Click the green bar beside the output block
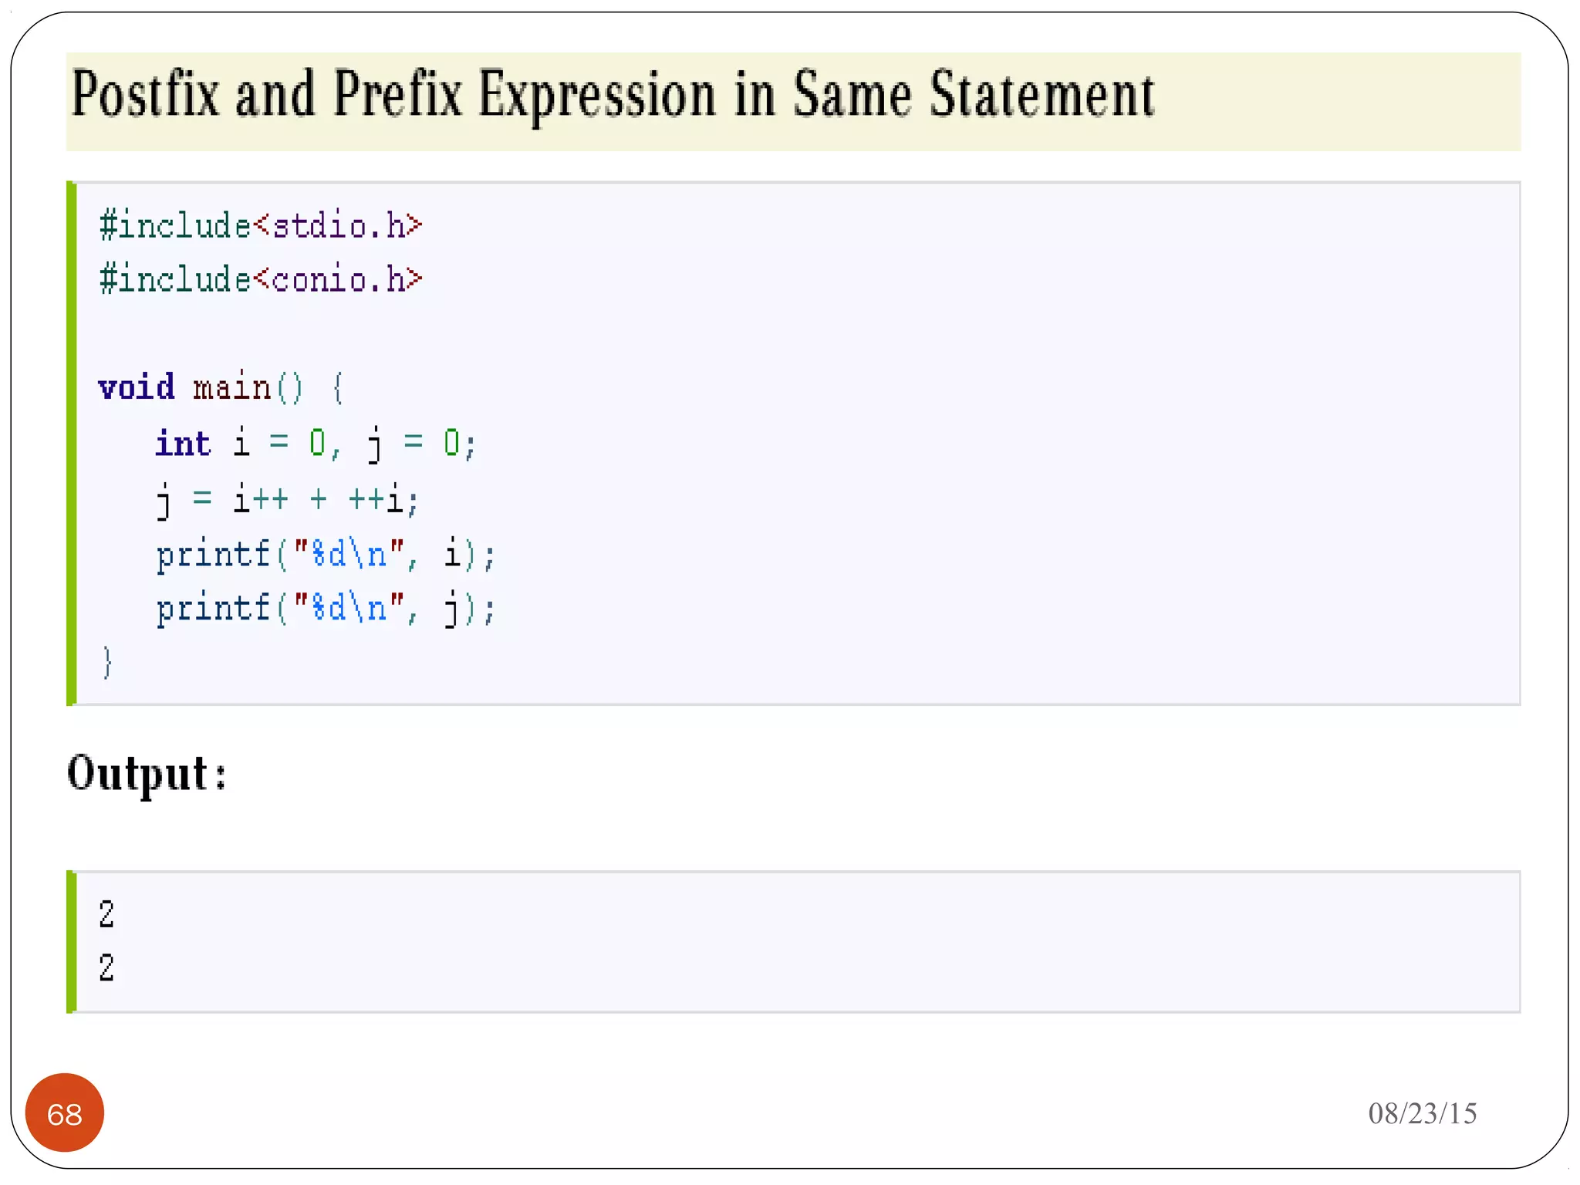 coord(71,941)
